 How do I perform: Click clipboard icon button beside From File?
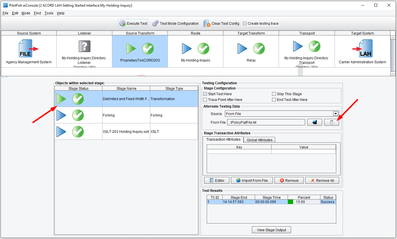(x=332, y=122)
